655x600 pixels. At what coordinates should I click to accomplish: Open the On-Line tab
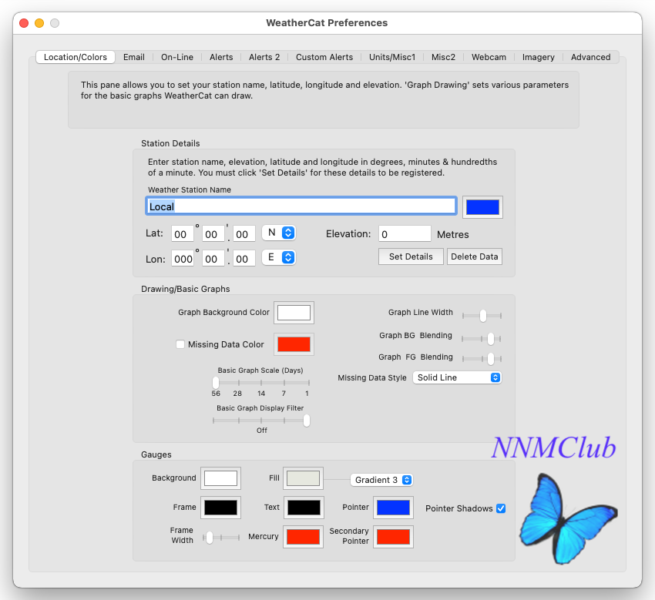pyautogui.click(x=177, y=57)
